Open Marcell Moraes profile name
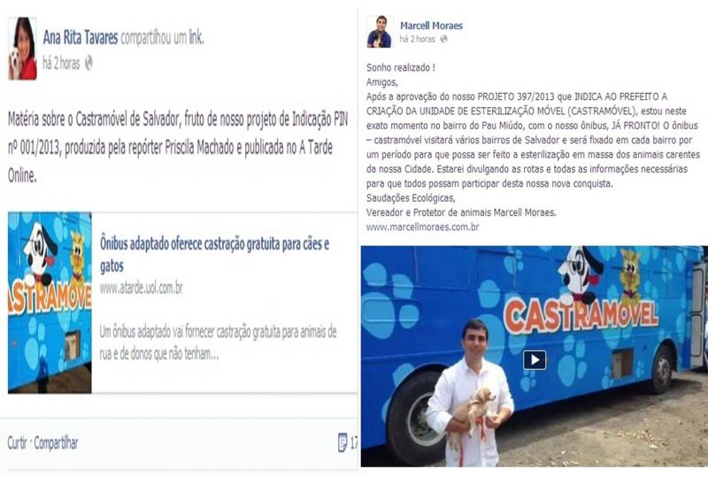The width and height of the screenshot is (708, 477). [x=431, y=26]
